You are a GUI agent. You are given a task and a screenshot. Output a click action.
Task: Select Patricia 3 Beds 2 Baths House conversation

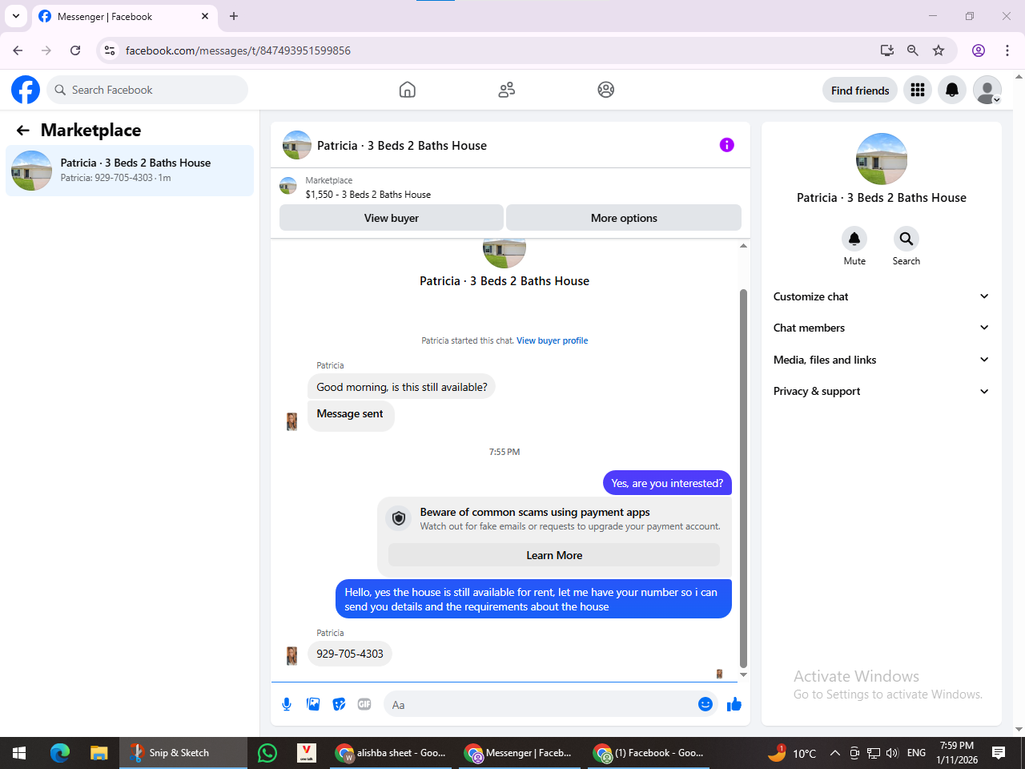pyautogui.click(x=130, y=171)
